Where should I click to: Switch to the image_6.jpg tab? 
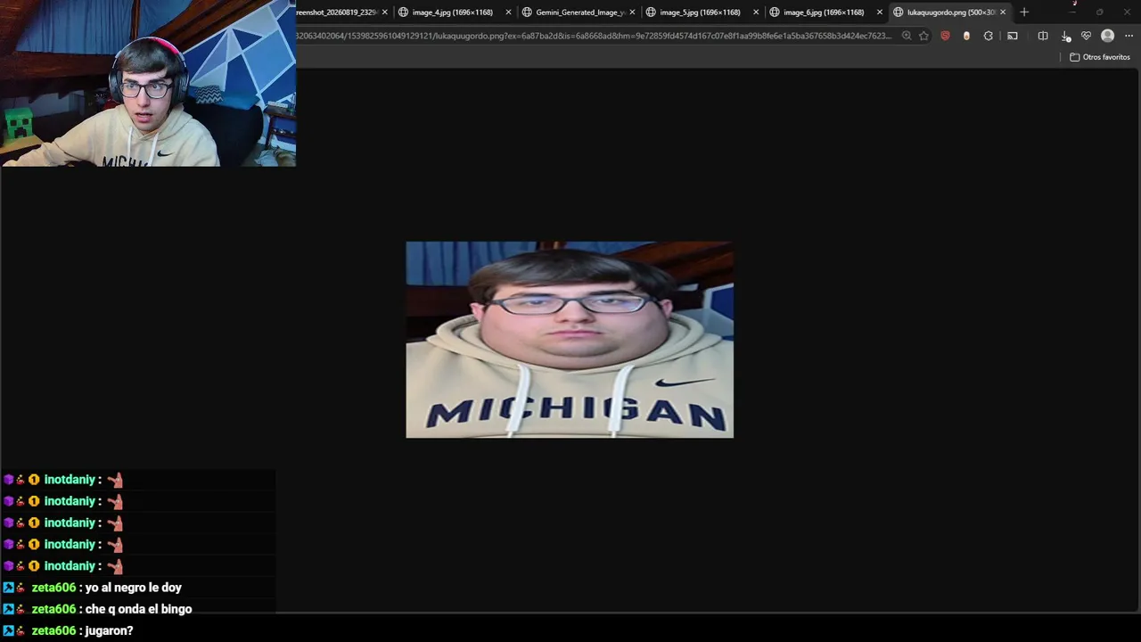[824, 12]
